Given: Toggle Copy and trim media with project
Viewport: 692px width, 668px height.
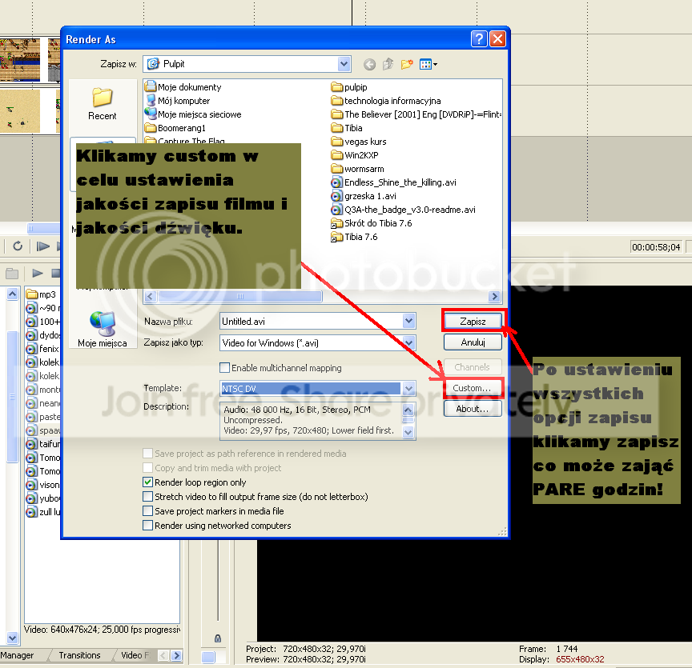Looking at the screenshot, I should coord(148,468).
